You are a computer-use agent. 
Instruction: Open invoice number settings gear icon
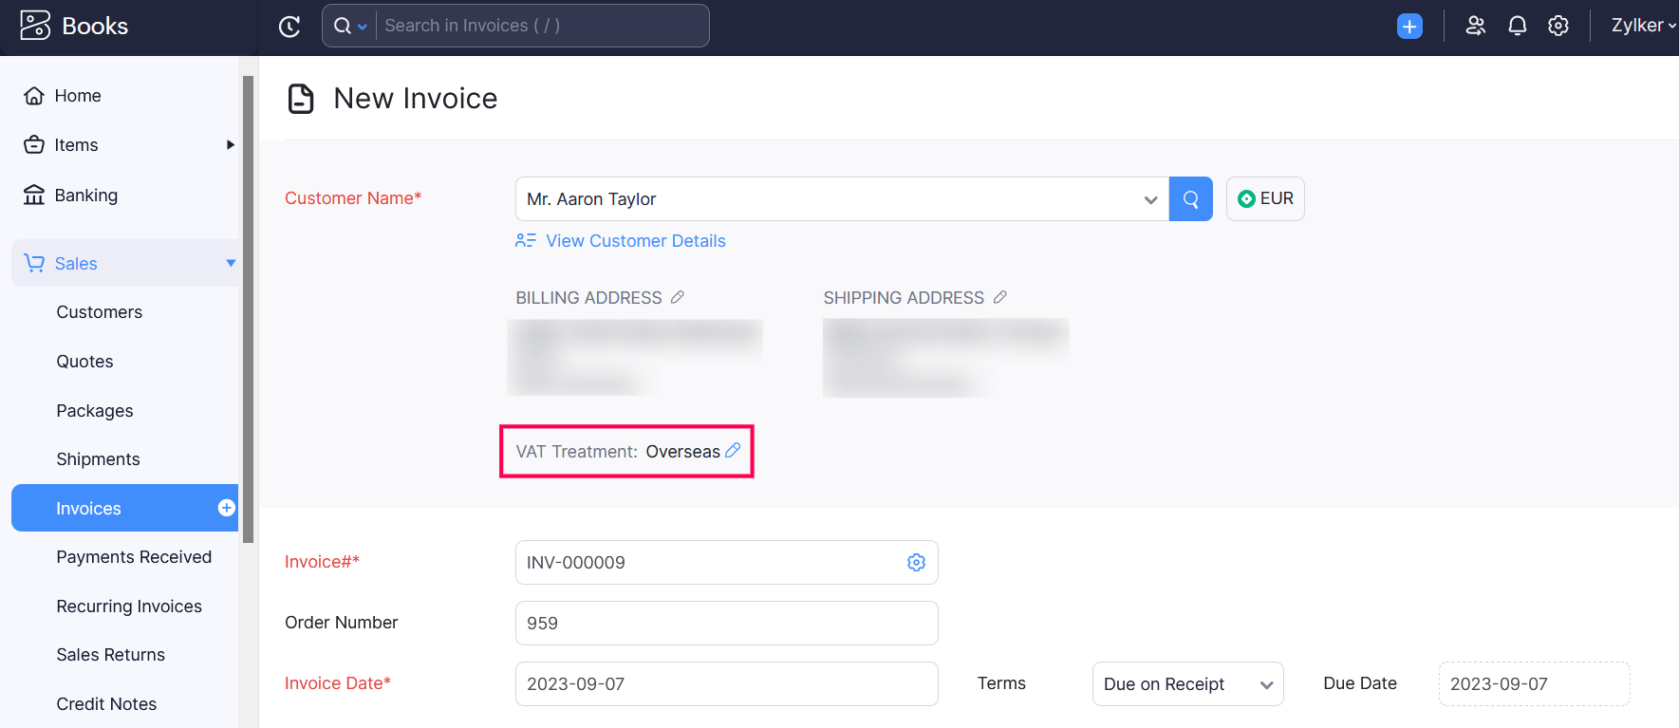(x=916, y=563)
